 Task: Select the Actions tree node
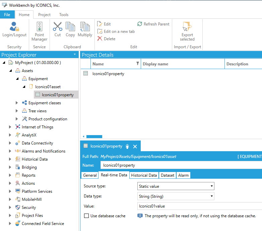click(28, 183)
